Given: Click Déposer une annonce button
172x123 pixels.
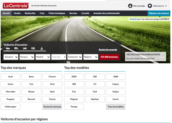Looking at the screenshot, I should tap(159, 13).
